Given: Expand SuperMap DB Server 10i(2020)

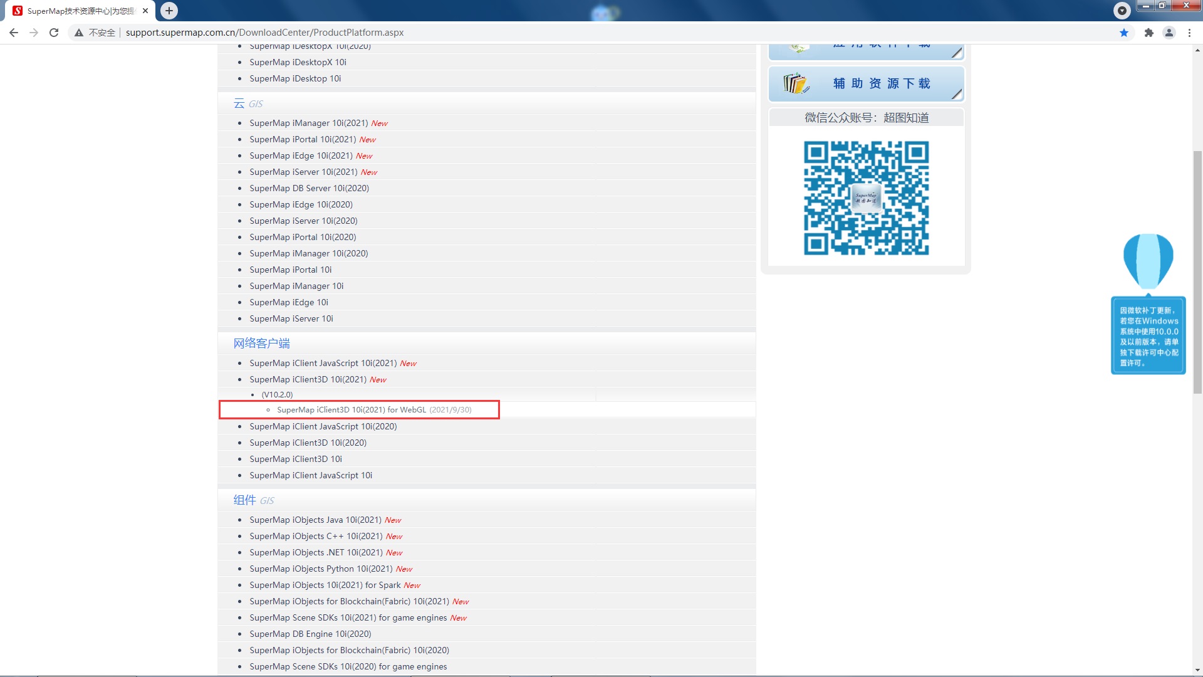Looking at the screenshot, I should click(310, 188).
